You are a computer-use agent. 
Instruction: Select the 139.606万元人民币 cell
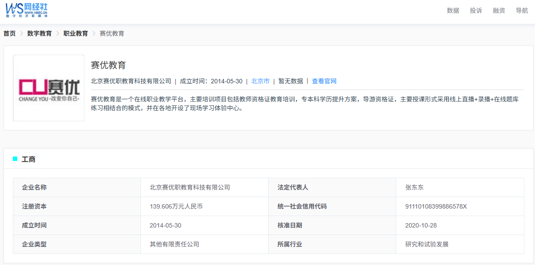tap(205, 206)
